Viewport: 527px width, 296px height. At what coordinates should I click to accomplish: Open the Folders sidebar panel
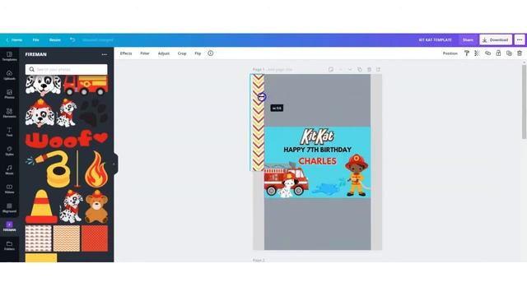9,246
